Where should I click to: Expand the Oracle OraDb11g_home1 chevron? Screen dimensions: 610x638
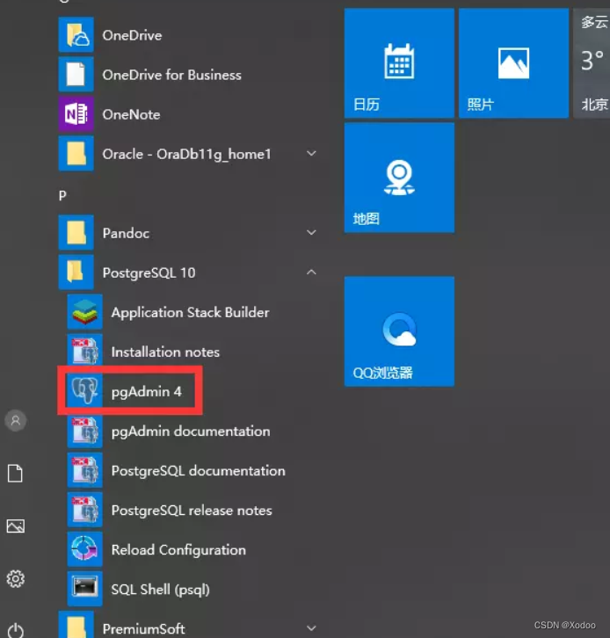pos(311,154)
